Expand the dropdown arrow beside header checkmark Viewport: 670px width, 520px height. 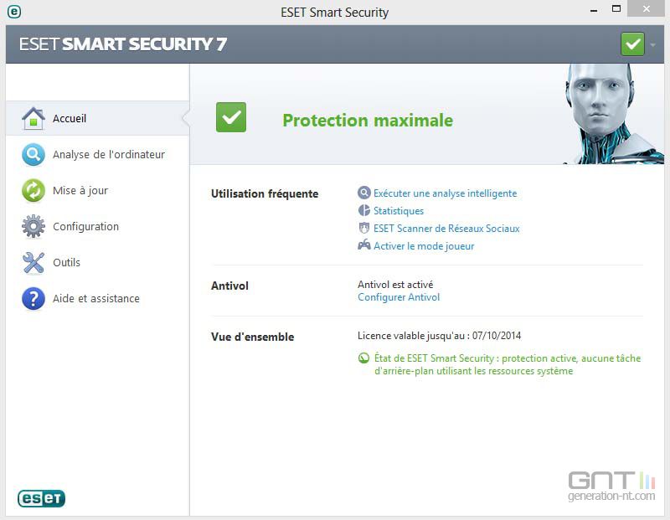coord(652,44)
